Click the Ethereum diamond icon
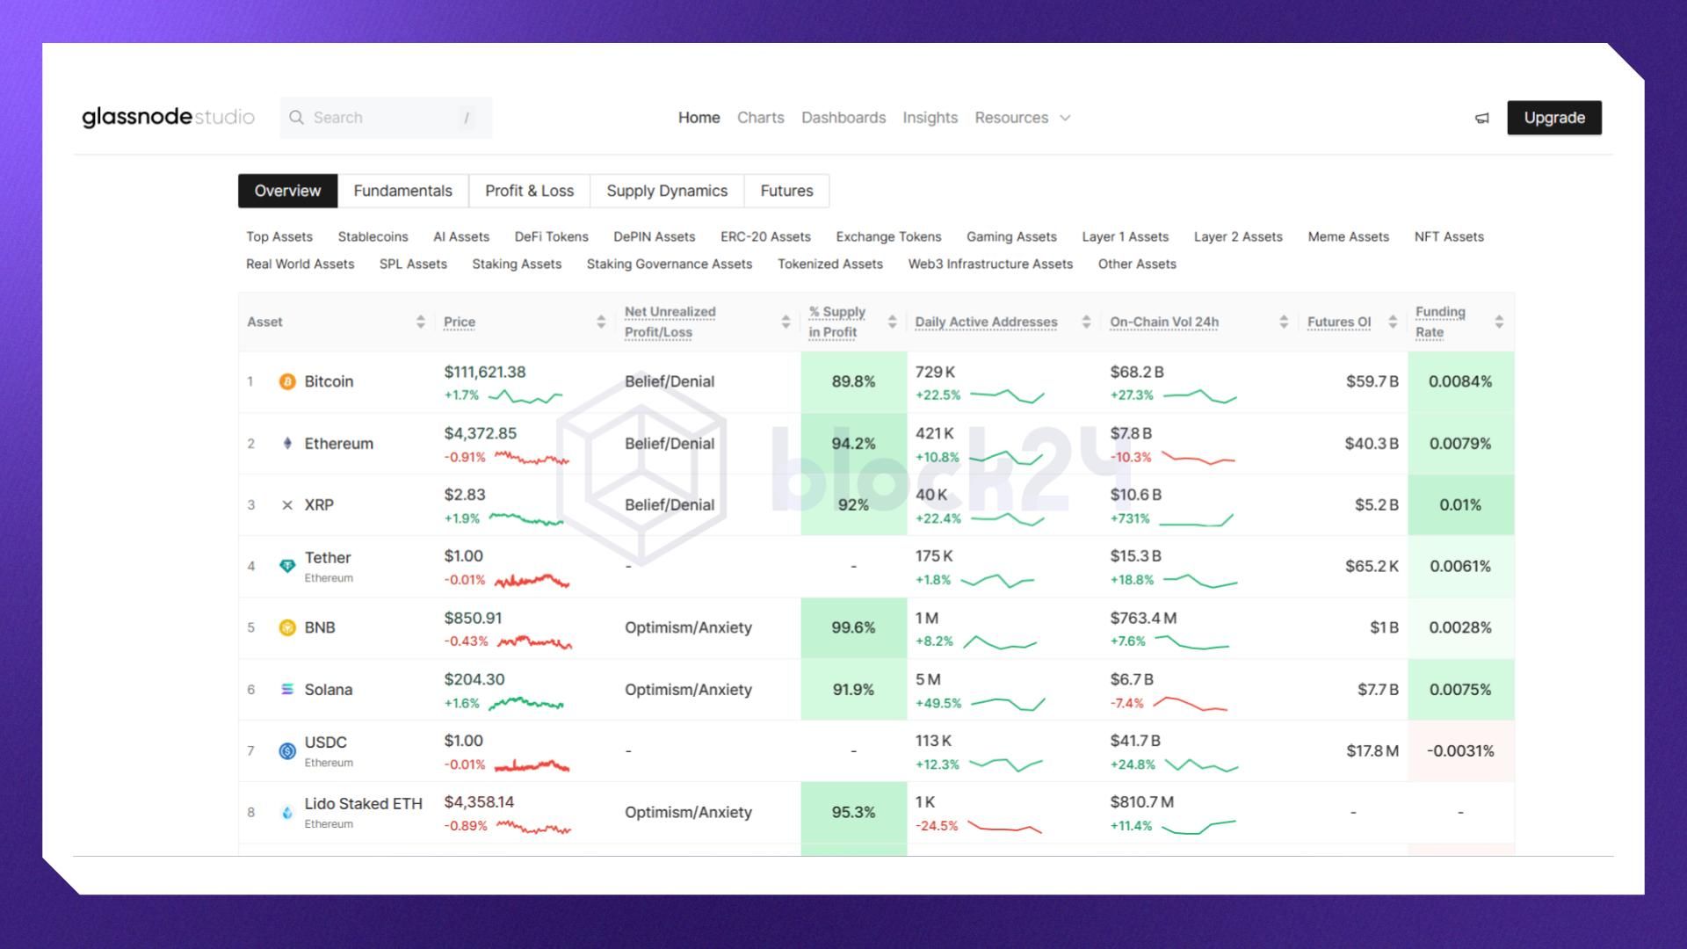Viewport: 1687px width, 949px height. tap(287, 443)
